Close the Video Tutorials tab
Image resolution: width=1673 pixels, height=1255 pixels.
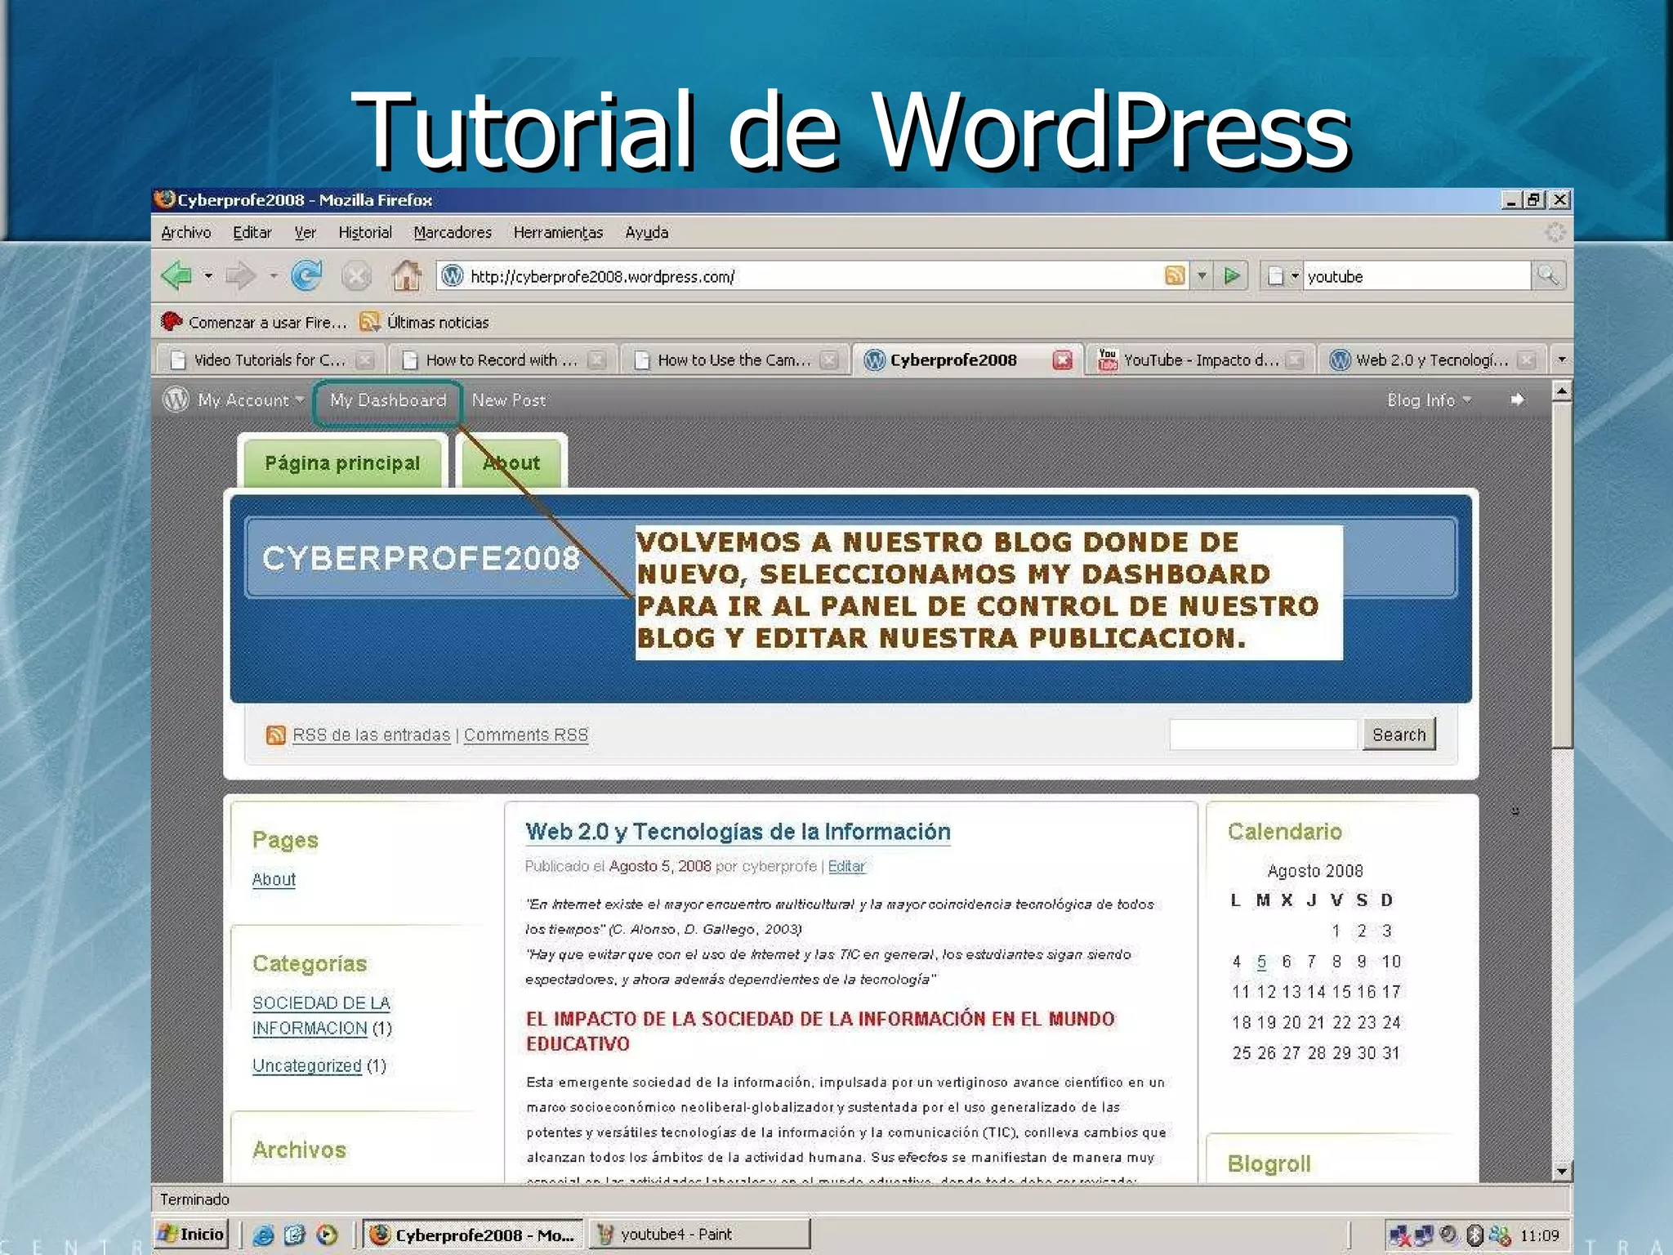365,360
